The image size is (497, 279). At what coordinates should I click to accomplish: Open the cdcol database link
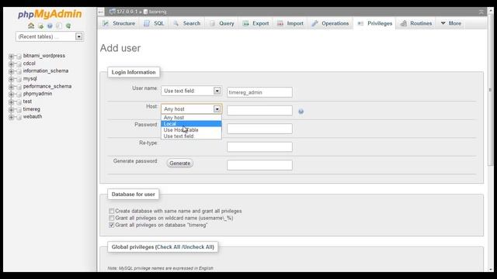(x=30, y=64)
